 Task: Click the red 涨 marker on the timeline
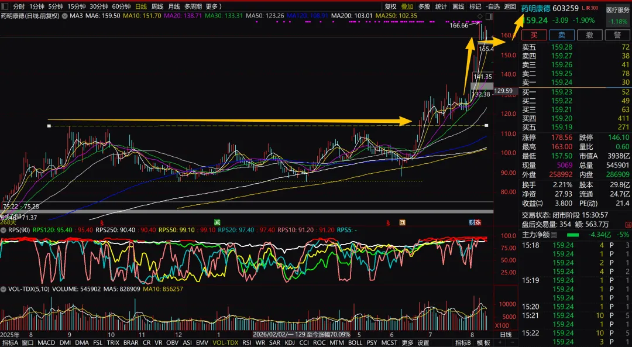coord(478,222)
